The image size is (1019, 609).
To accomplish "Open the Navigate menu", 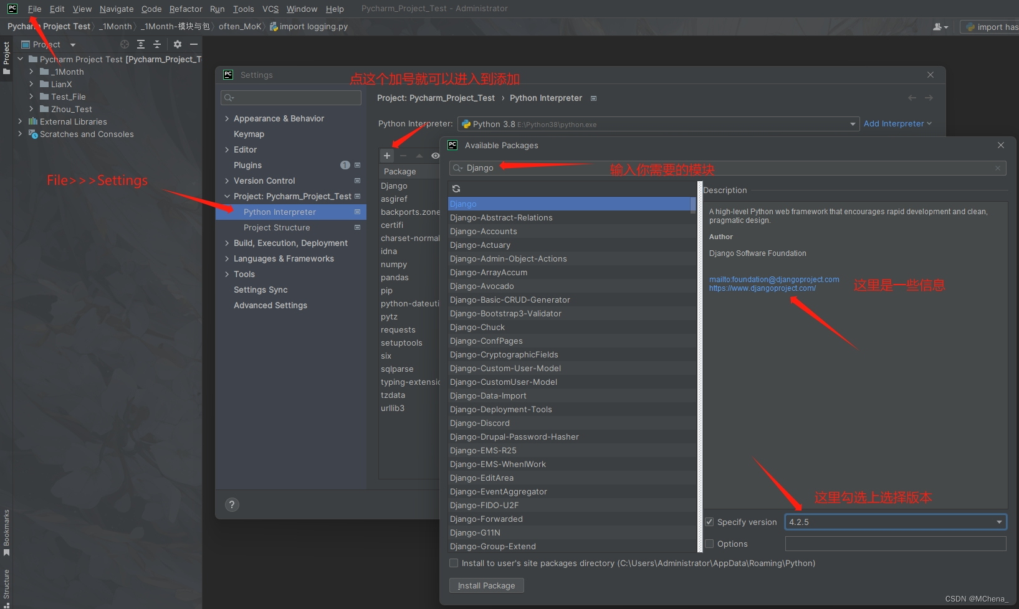I will click(117, 9).
